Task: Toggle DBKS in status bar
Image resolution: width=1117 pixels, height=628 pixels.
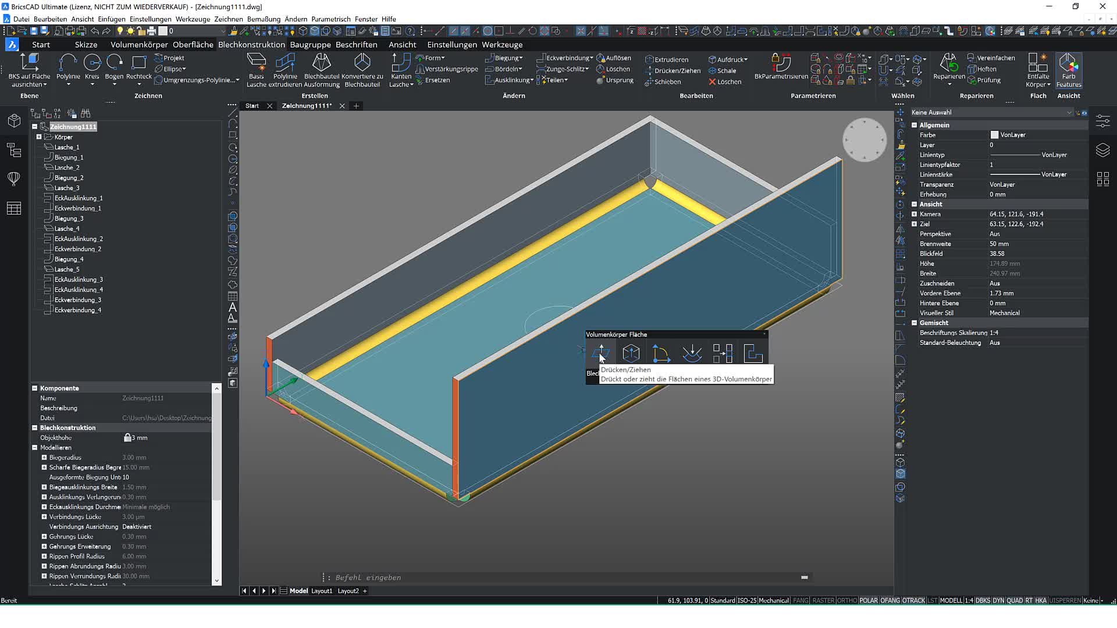Action: [x=983, y=600]
